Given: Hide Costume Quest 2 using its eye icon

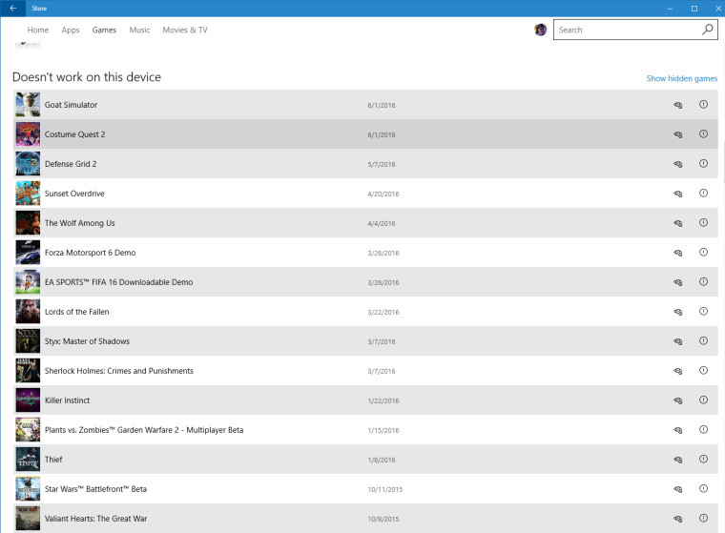Looking at the screenshot, I should [678, 134].
